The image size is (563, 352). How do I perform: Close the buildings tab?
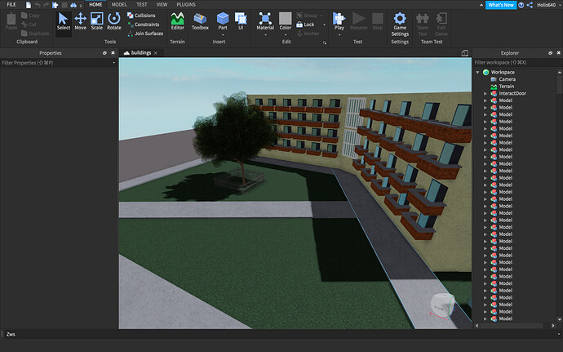pos(156,53)
